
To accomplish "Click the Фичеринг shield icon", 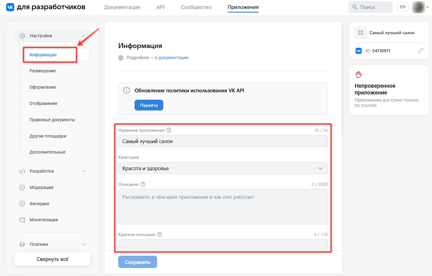I will point(22,204).
